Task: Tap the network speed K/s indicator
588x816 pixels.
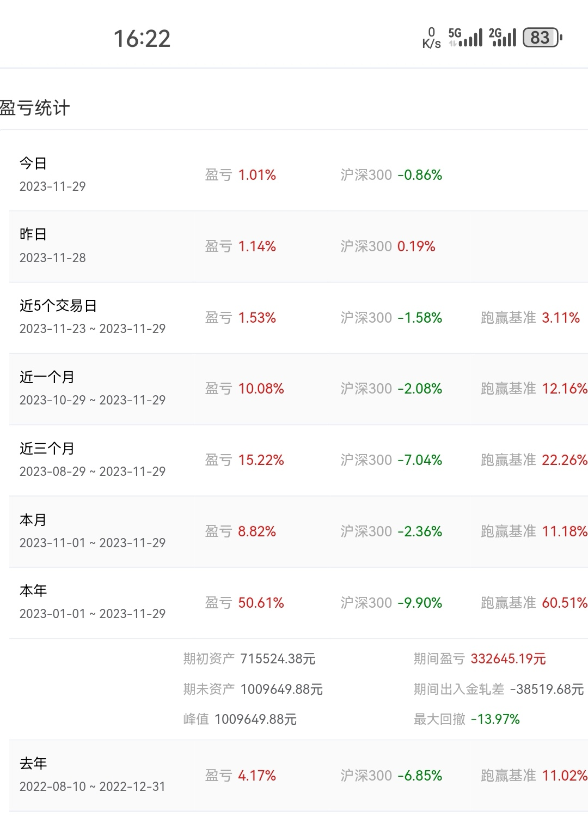Action: pyautogui.click(x=431, y=38)
